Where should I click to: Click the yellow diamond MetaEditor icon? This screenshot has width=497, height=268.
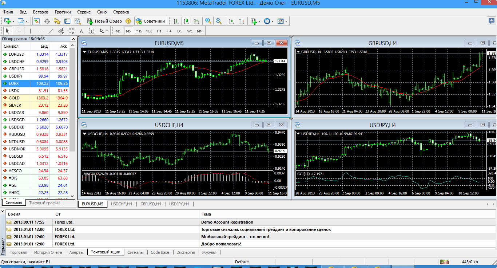128,21
